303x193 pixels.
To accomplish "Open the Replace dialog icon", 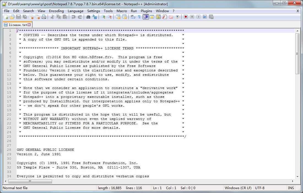I will pos(95,17).
